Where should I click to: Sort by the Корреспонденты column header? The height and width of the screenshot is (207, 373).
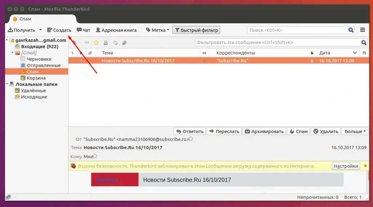258,53
